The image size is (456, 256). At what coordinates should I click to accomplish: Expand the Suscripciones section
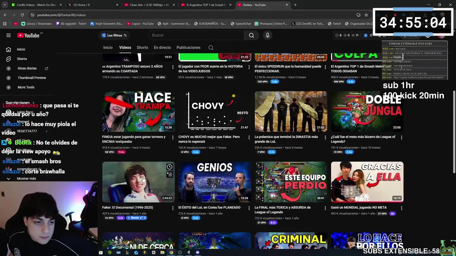pos(20,103)
